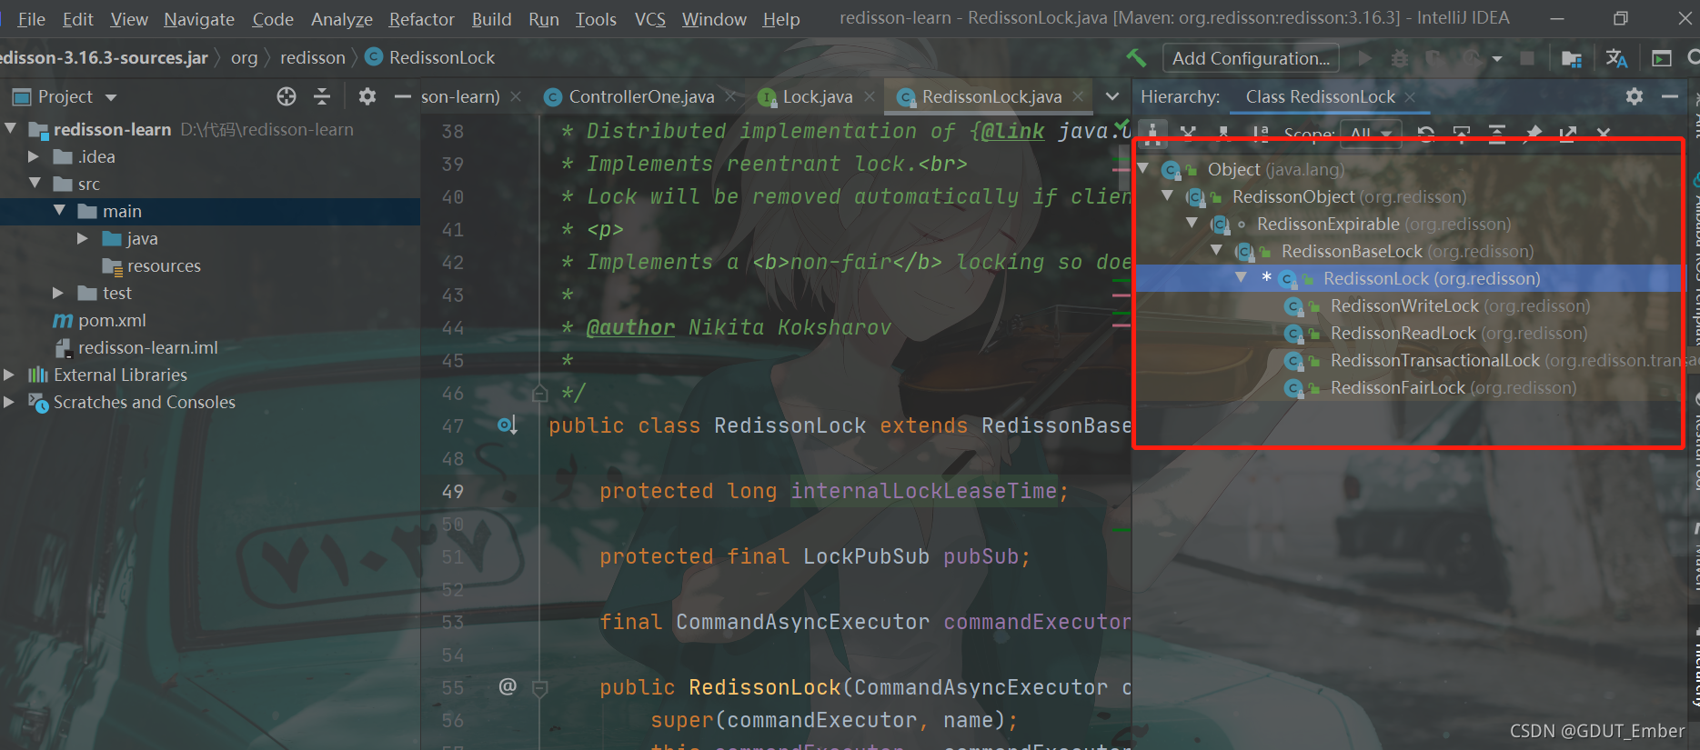Close the Class RedissonLock hierarchy tab

click(1410, 96)
